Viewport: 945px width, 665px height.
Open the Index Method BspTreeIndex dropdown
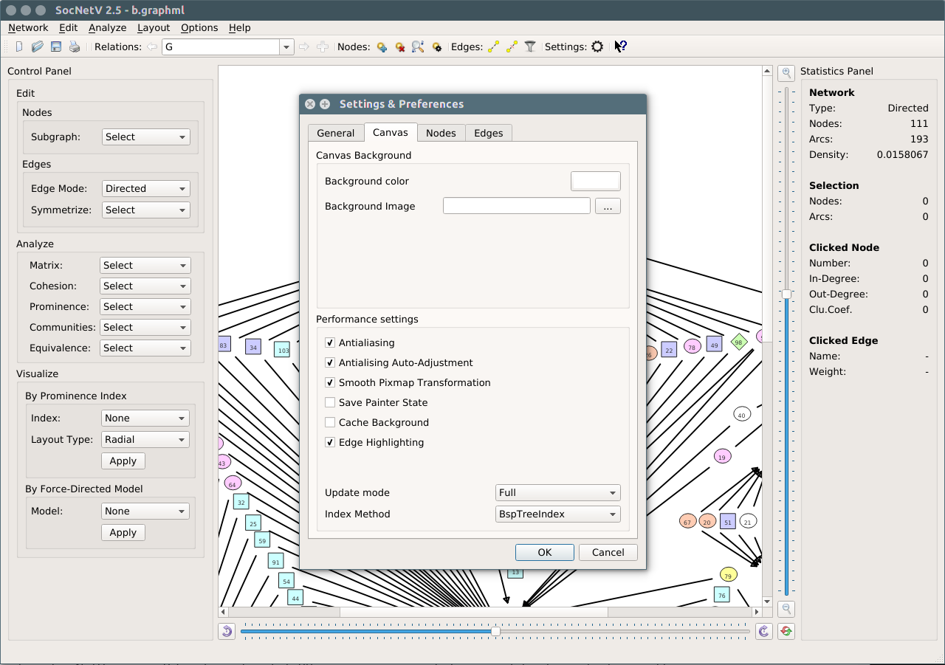[x=557, y=514]
